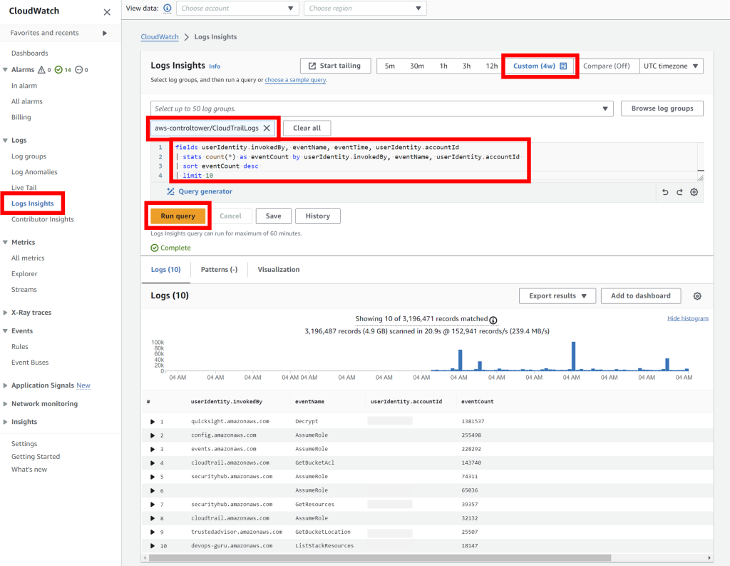Redo the query edit
The height and width of the screenshot is (566, 730).
[x=679, y=192]
